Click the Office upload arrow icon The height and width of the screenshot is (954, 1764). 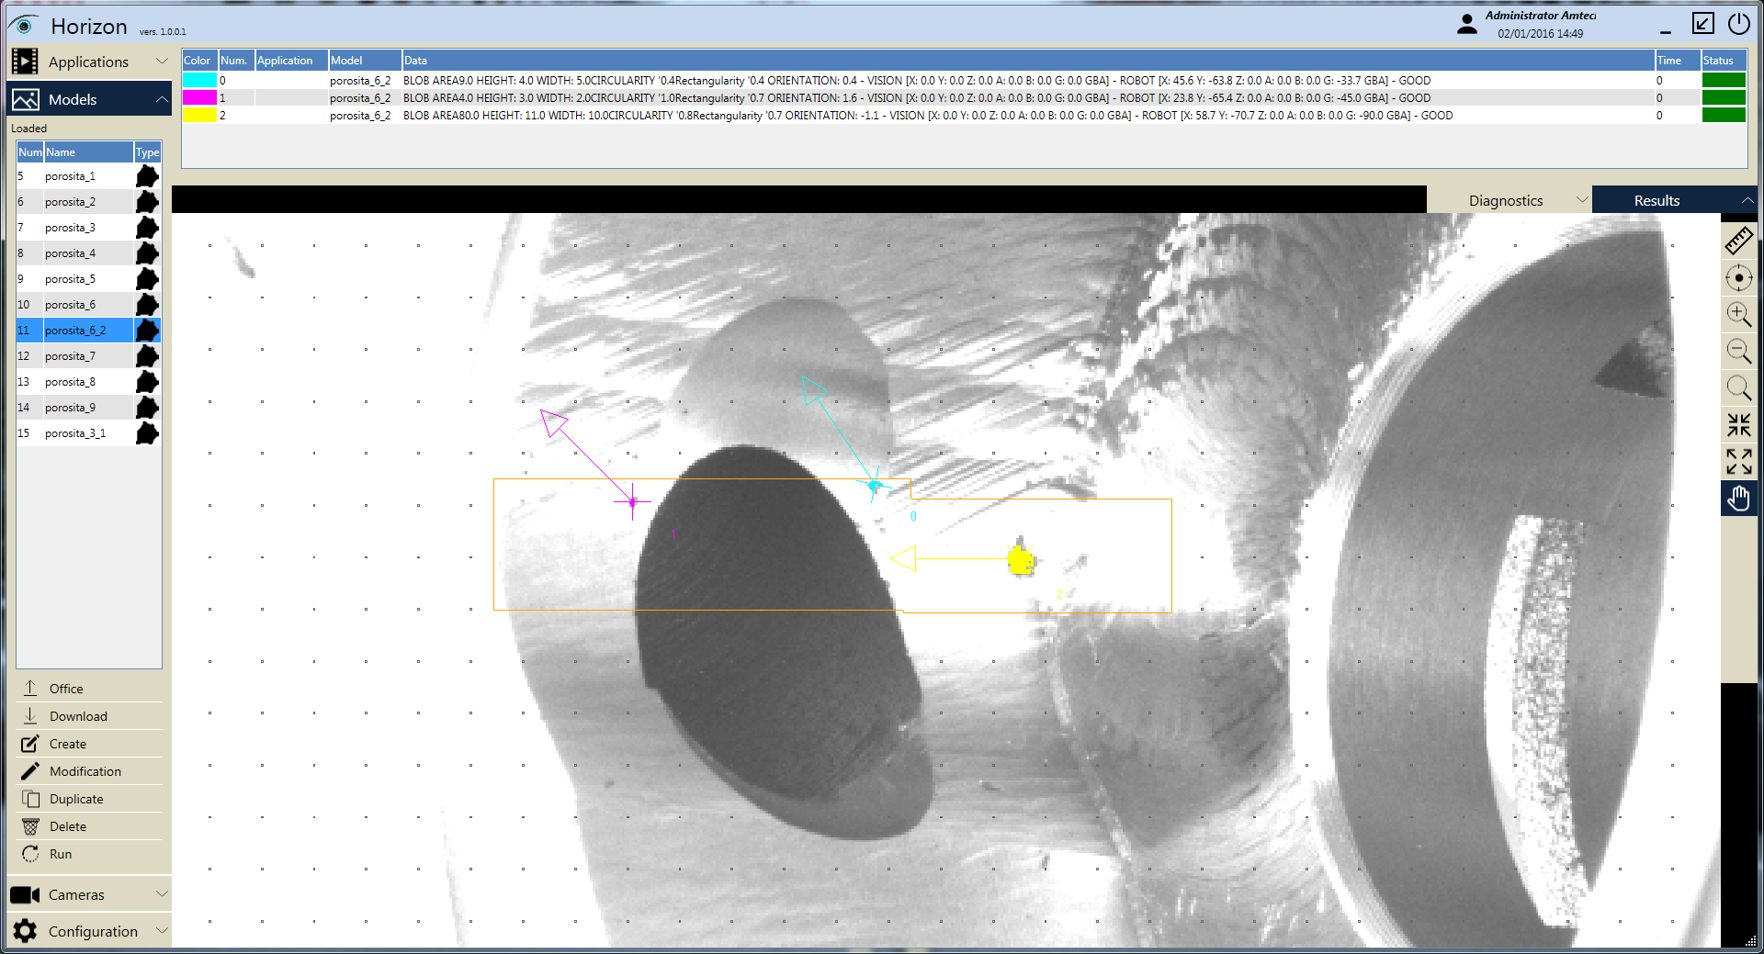point(30,688)
